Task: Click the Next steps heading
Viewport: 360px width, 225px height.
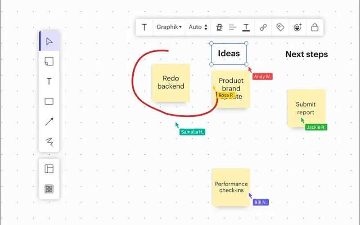Action: coord(306,54)
